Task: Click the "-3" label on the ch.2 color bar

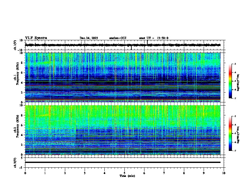Action: tap(235, 116)
